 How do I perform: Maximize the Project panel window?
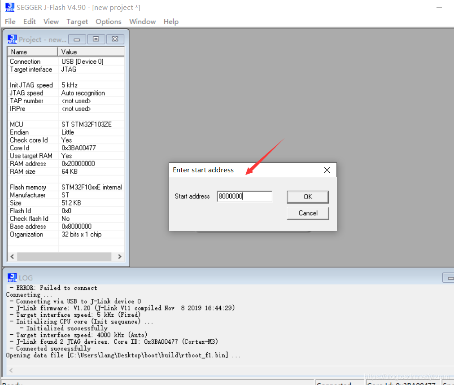coord(96,39)
